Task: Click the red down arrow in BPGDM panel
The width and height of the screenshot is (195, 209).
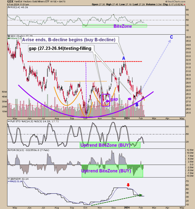Action: click(x=128, y=185)
